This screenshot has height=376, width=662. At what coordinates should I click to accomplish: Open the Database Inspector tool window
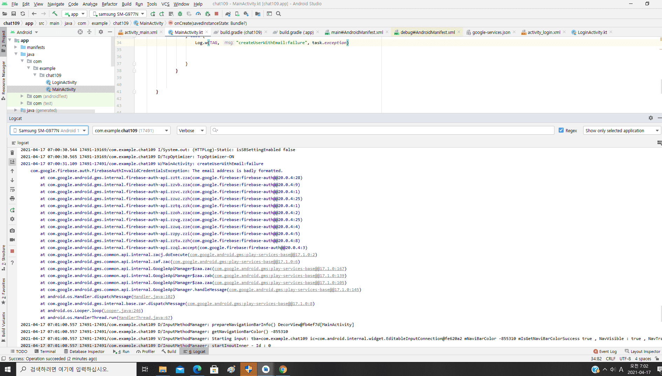tap(84, 352)
